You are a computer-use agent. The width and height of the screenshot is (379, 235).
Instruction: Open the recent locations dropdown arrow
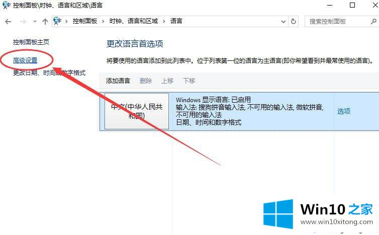[35, 22]
